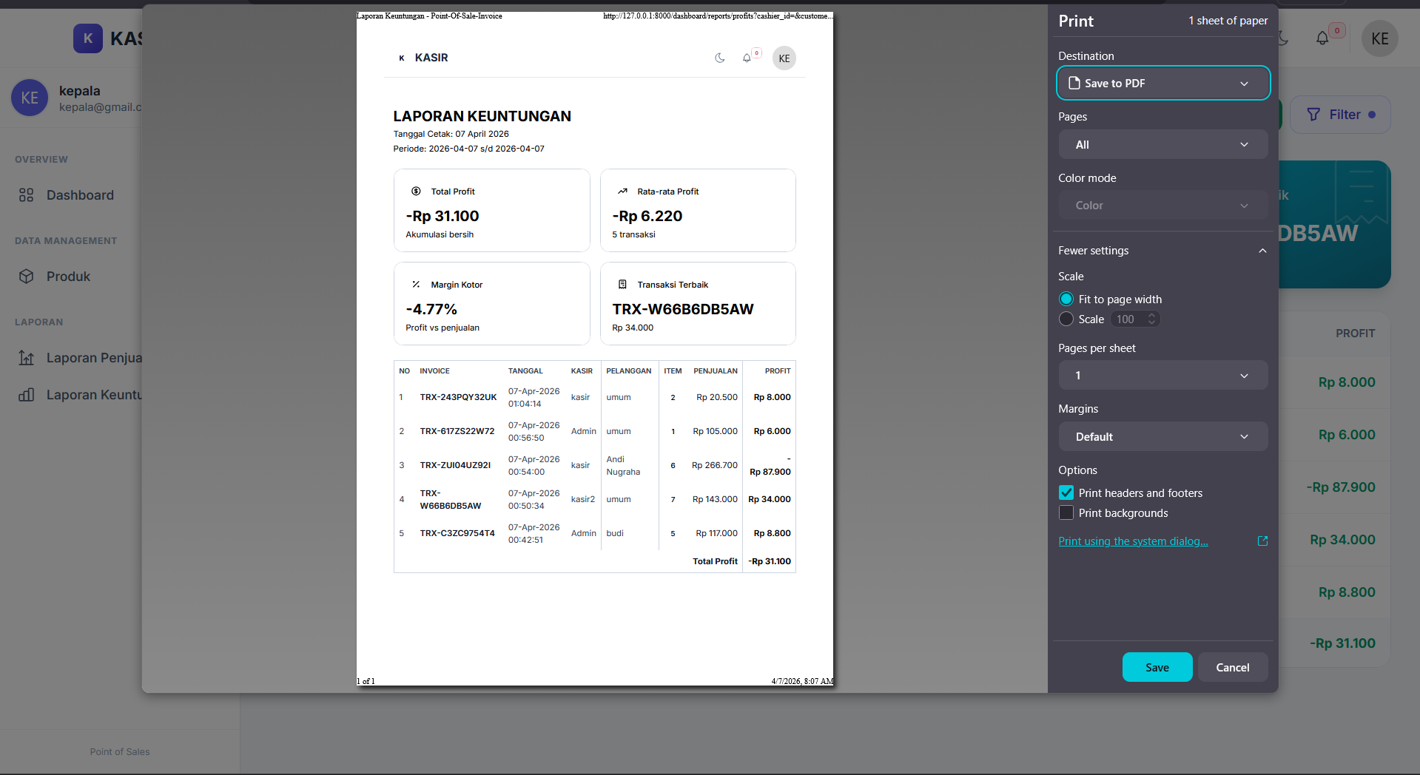Click Print using the system dialog link
Image resolution: width=1420 pixels, height=775 pixels.
pyautogui.click(x=1133, y=541)
